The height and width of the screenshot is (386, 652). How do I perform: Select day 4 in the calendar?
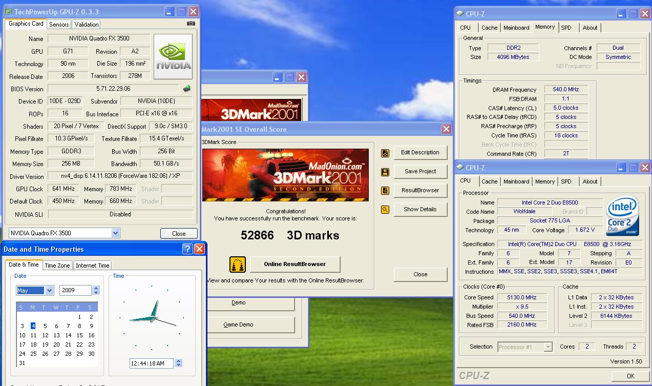point(33,326)
